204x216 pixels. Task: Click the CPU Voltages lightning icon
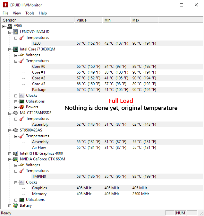tap(22, 55)
